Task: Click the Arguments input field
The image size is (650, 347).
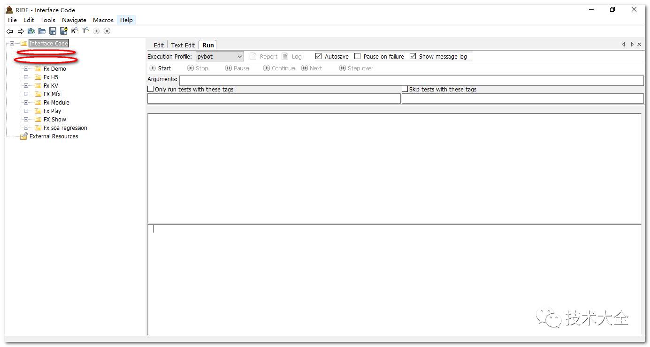Action: click(411, 81)
